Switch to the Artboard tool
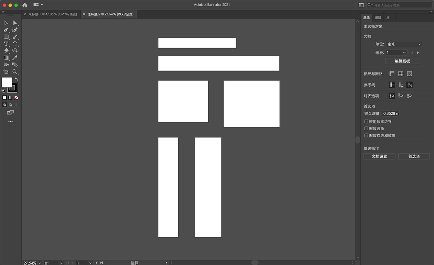This screenshot has width=434, height=265. click(6, 71)
